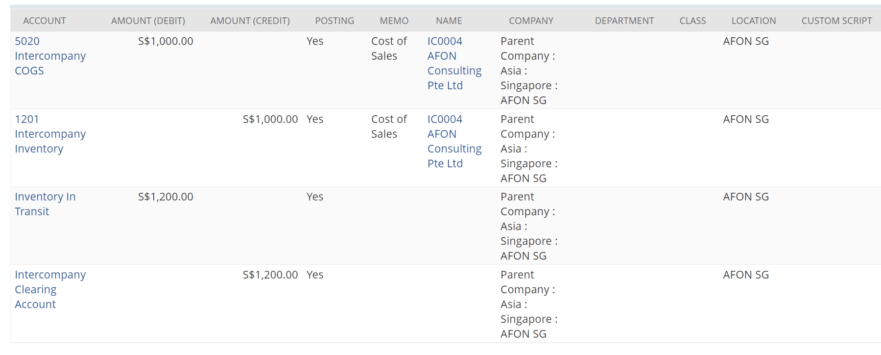The width and height of the screenshot is (881, 355).
Task: Click the AFON SG location in the Intercompany Inventory row
Action: click(x=746, y=119)
